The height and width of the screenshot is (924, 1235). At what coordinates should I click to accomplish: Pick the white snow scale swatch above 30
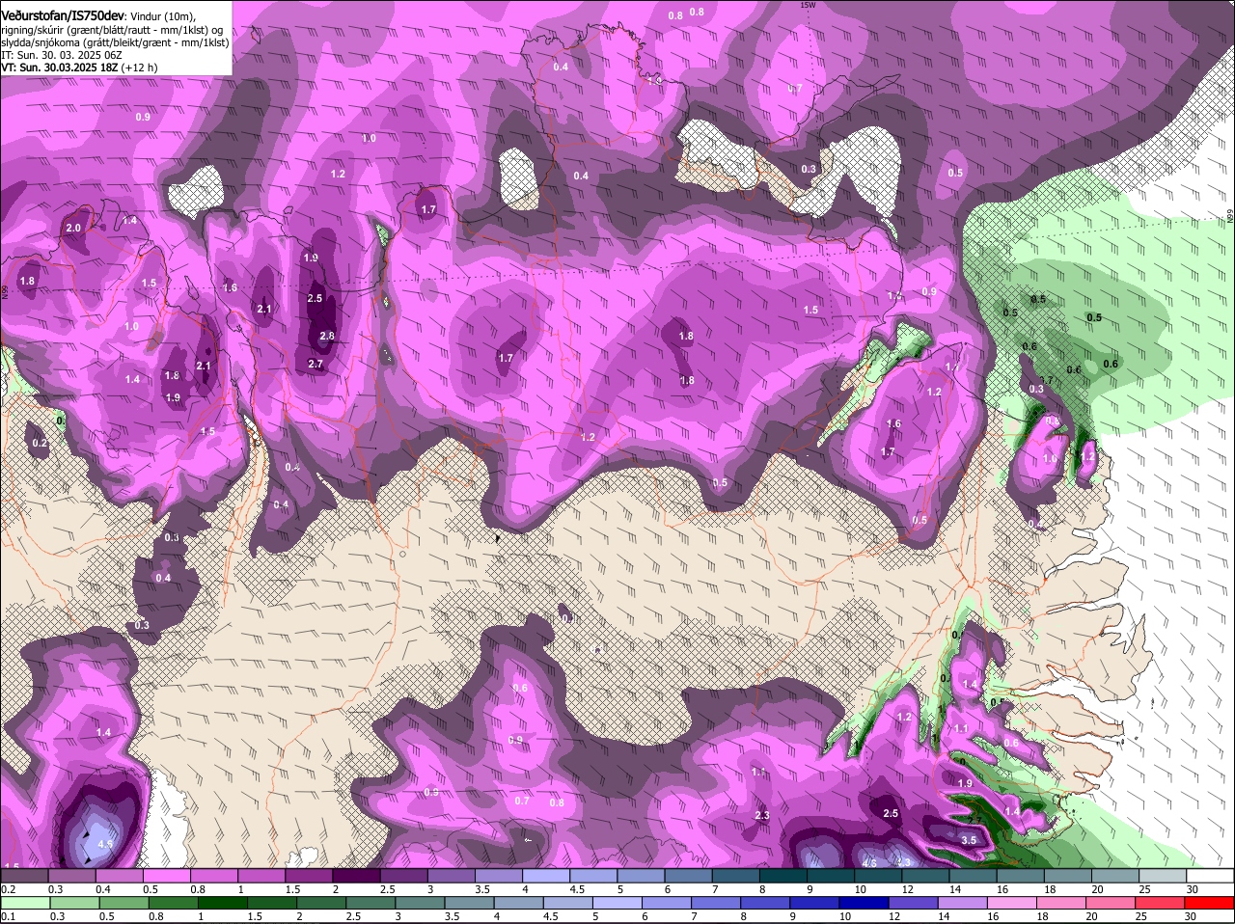1208,875
